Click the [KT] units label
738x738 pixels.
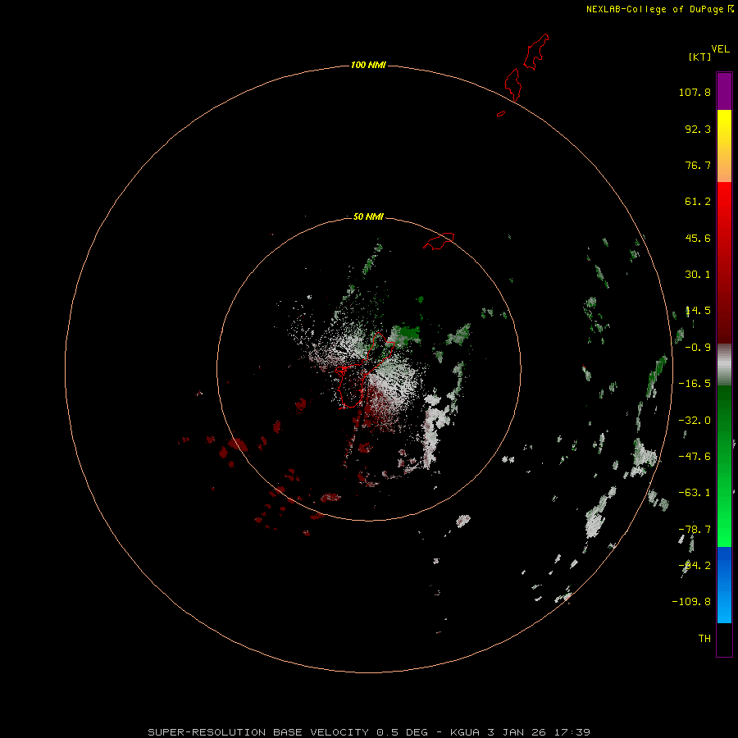click(x=700, y=57)
